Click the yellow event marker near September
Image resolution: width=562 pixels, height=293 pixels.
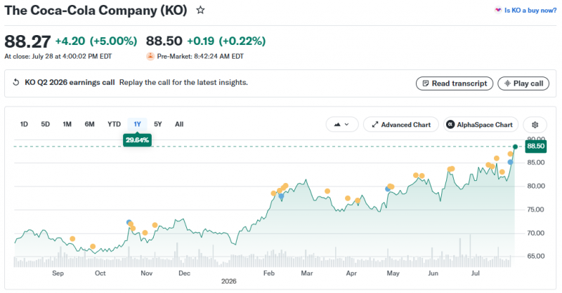coord(72,239)
